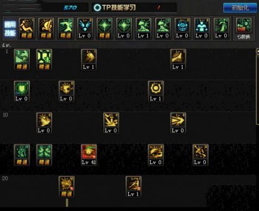Choose the blue eye skill icon in top row
The width and height of the screenshot is (259, 211).
pyautogui.click(x=182, y=28)
